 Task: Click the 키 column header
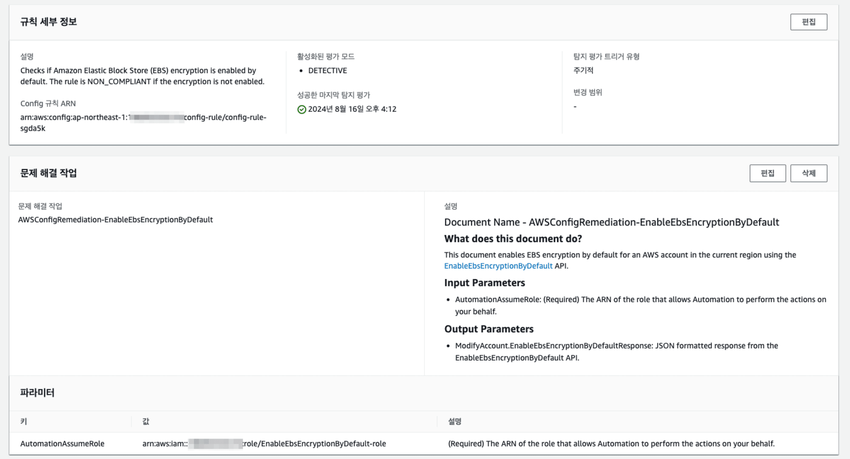(23, 421)
